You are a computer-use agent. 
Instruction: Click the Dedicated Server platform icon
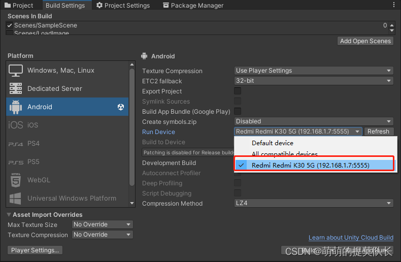pyautogui.click(x=16, y=88)
